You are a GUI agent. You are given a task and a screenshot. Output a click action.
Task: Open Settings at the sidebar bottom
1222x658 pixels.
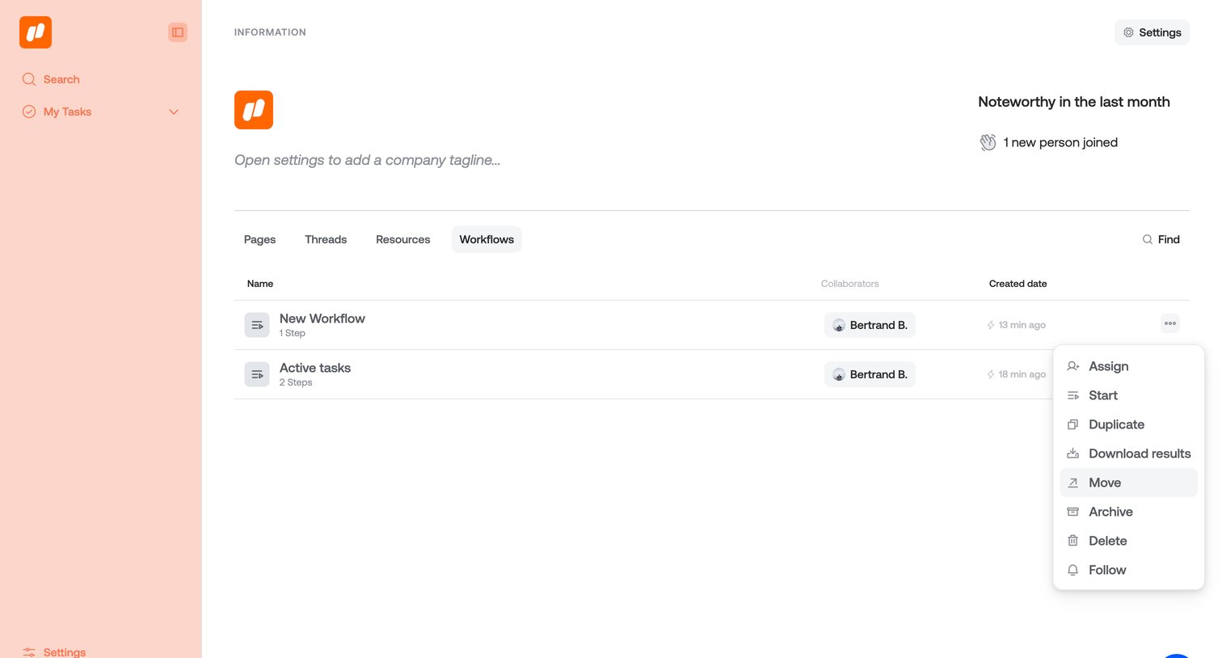coord(64,652)
